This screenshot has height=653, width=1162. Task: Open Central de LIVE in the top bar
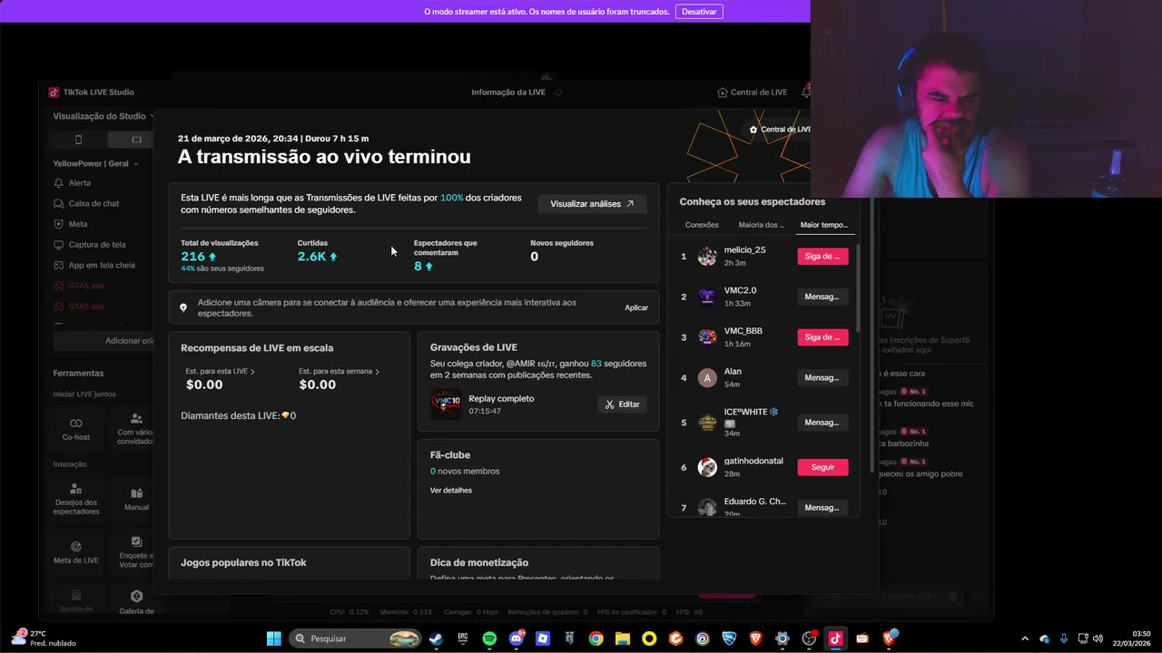753,93
